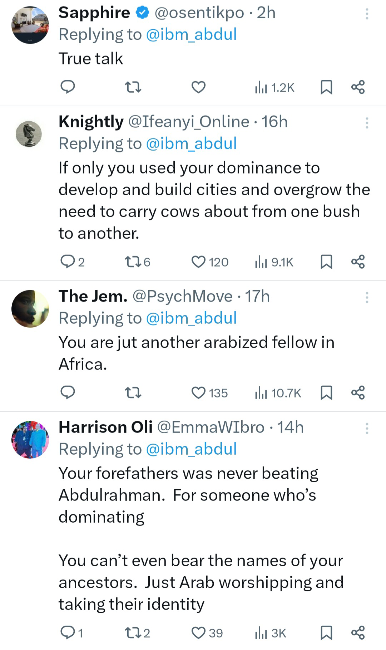Share Harrison Oli's reply

coord(358,633)
